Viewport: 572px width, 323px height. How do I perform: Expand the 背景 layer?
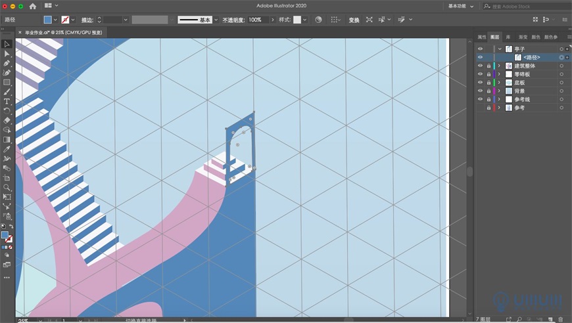(500, 91)
